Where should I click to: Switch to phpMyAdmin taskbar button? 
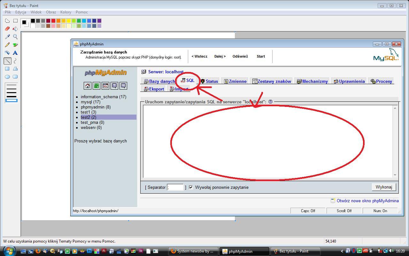244,251
